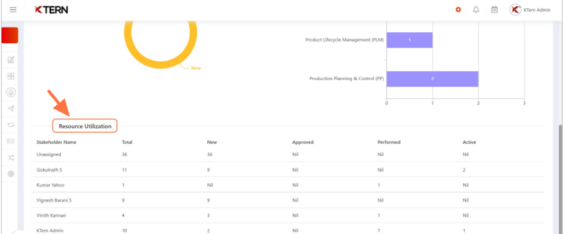Open the flame circle sidebar icon
563x234 pixels.
coord(11,92)
